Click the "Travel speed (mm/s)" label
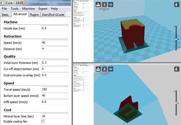This screenshot has width=181, height=125. [17, 89]
